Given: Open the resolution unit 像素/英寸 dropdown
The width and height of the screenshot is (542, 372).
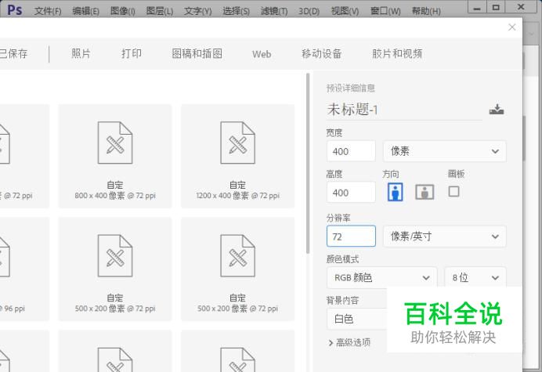Looking at the screenshot, I should (445, 237).
